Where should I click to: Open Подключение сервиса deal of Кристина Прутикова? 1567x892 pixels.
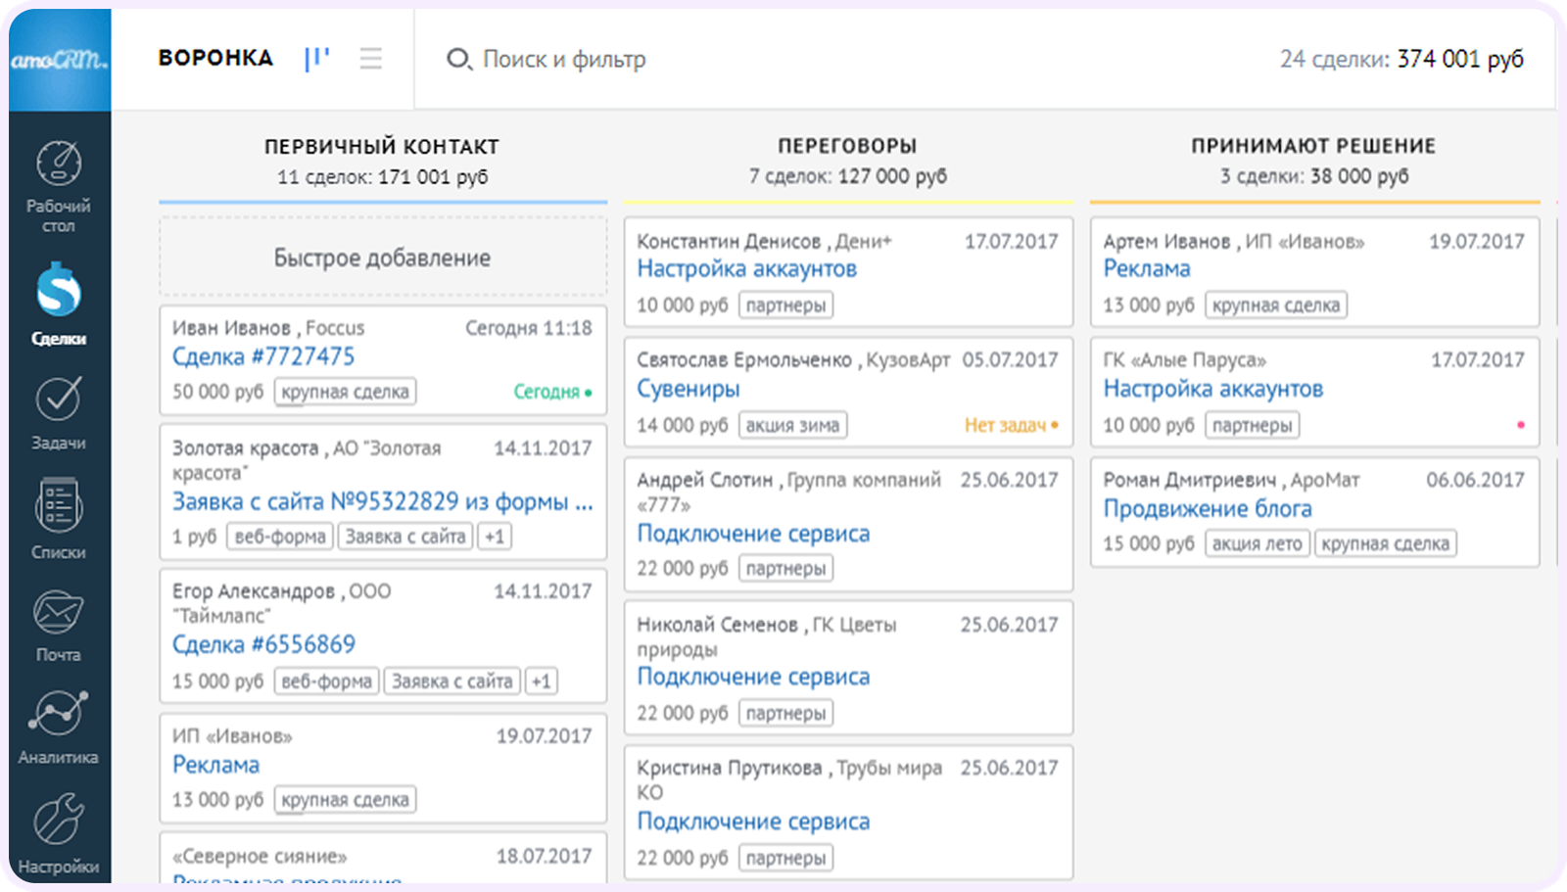[x=753, y=822]
